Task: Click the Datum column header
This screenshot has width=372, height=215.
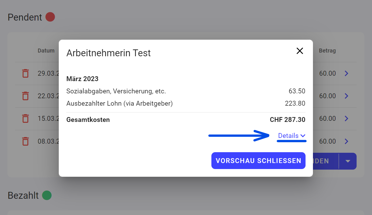Action: (x=46, y=51)
